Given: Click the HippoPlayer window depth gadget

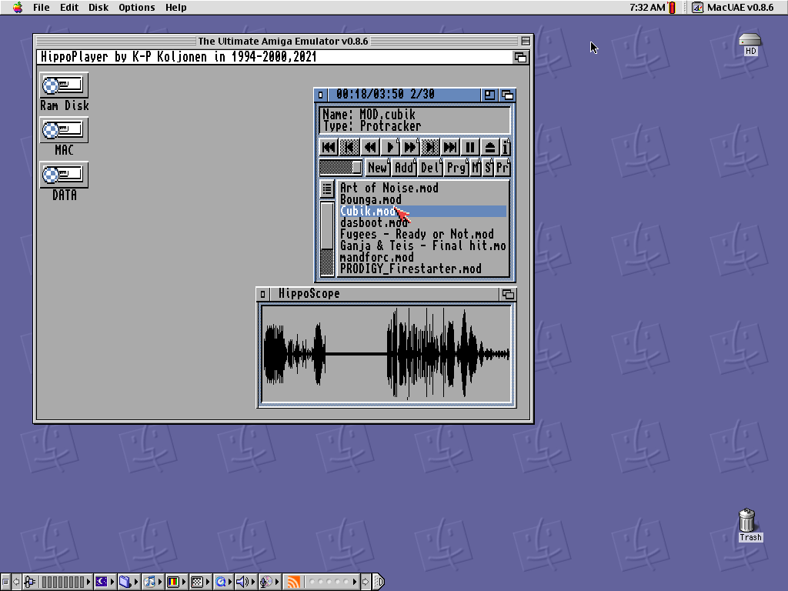Looking at the screenshot, I should pyautogui.click(x=508, y=95).
